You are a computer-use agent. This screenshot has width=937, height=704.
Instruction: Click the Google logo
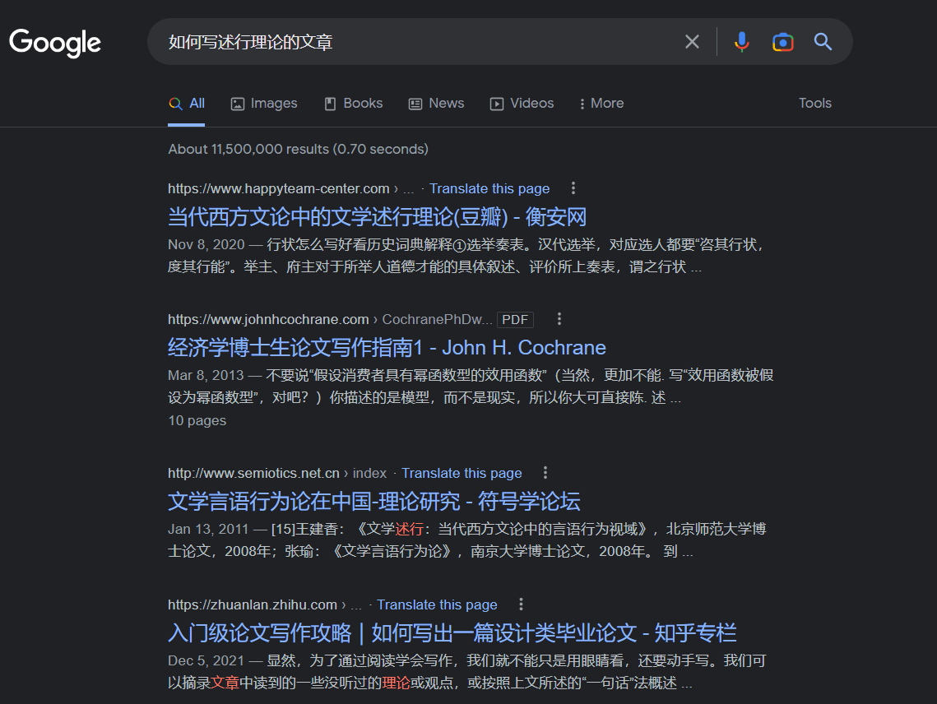coord(55,42)
